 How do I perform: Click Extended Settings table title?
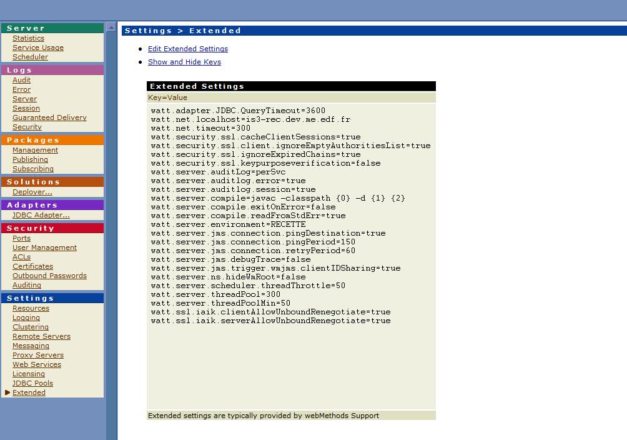click(x=291, y=86)
